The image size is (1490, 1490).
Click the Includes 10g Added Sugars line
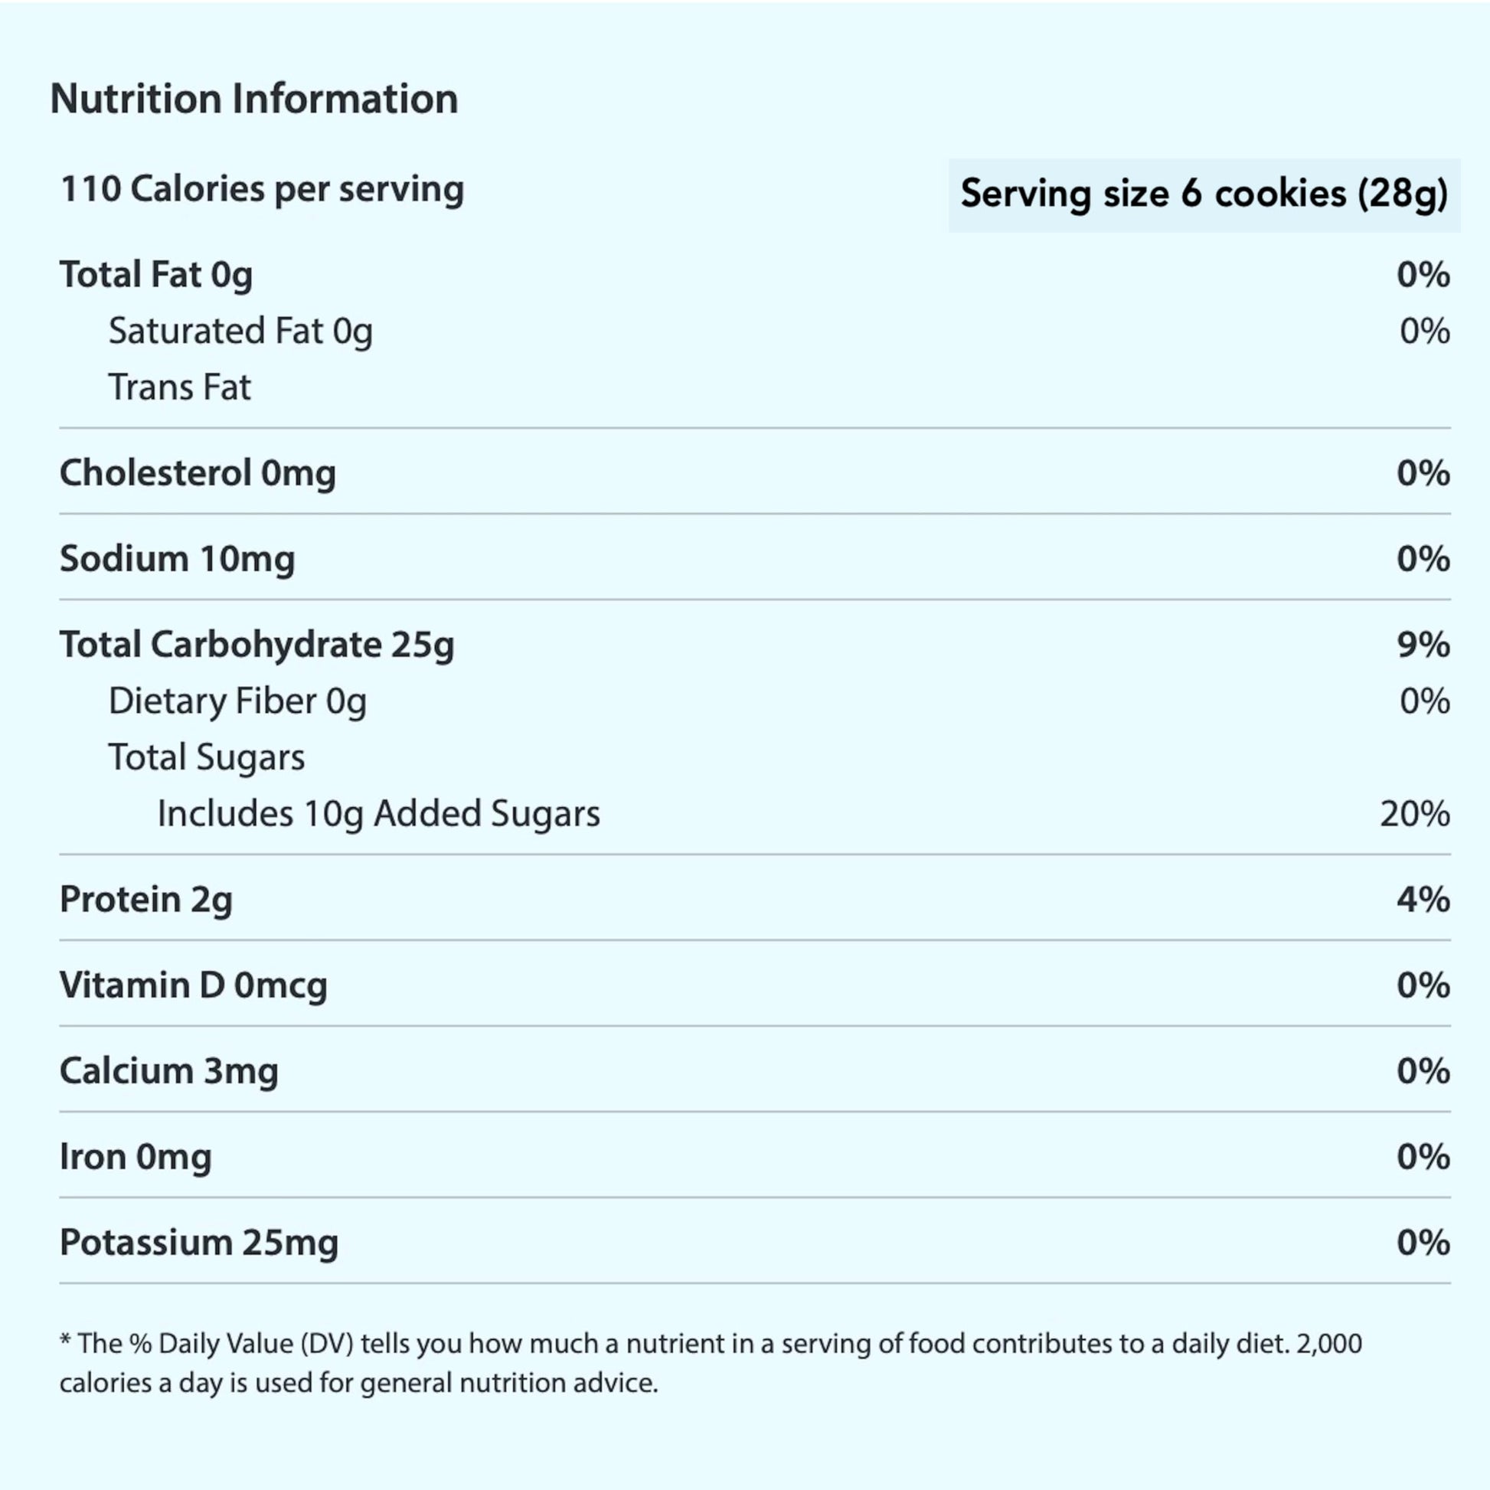(x=378, y=815)
